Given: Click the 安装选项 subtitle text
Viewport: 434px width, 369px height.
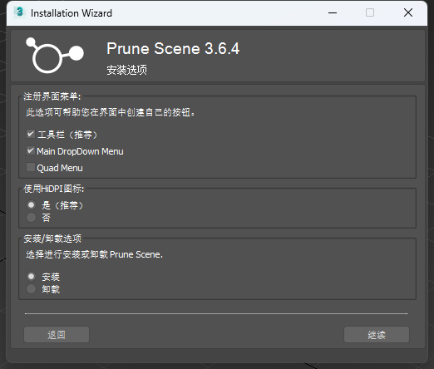Looking at the screenshot, I should [127, 70].
